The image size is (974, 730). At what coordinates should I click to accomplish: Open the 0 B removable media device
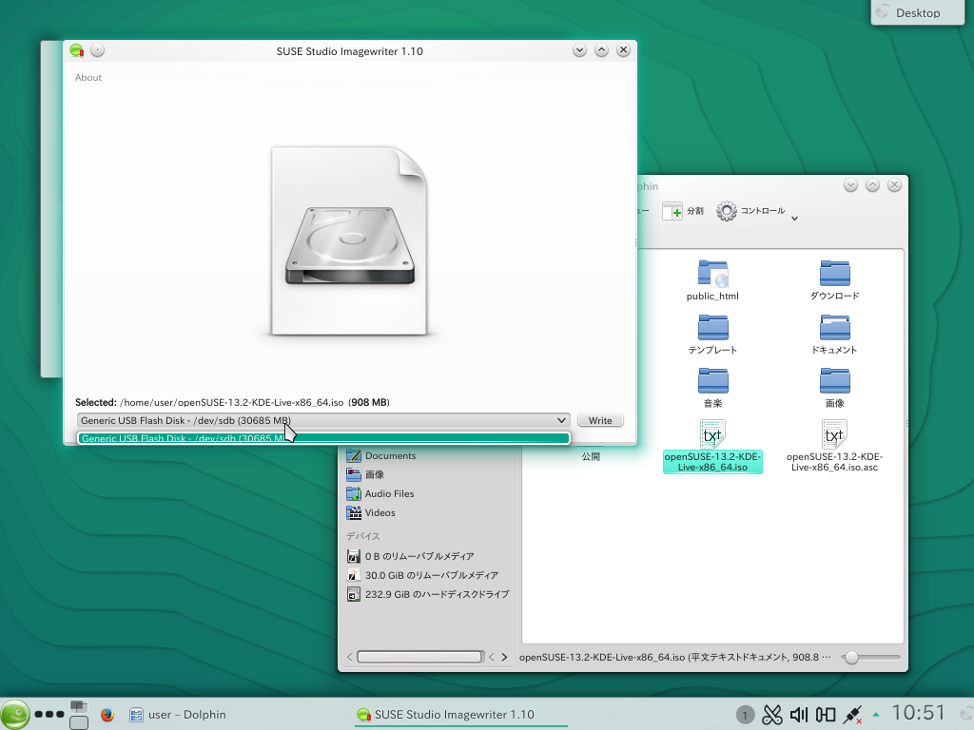pyautogui.click(x=411, y=556)
